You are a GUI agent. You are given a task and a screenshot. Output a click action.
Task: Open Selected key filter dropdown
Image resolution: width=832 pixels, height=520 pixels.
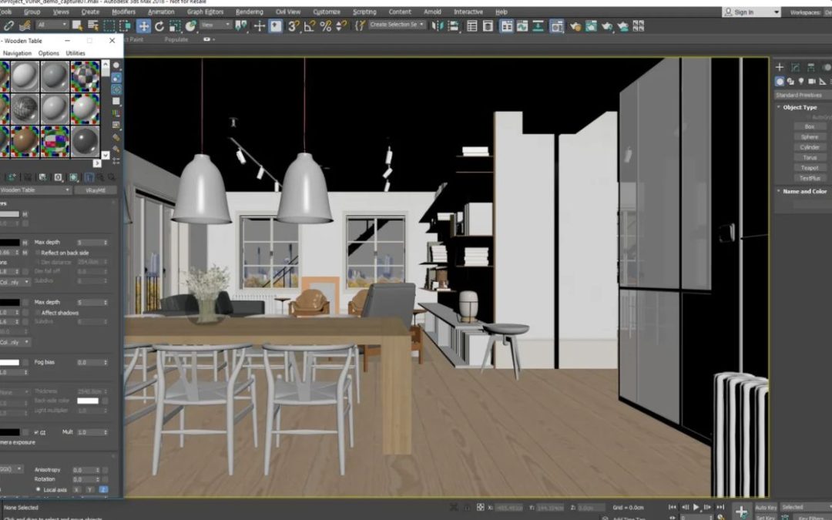(806, 507)
